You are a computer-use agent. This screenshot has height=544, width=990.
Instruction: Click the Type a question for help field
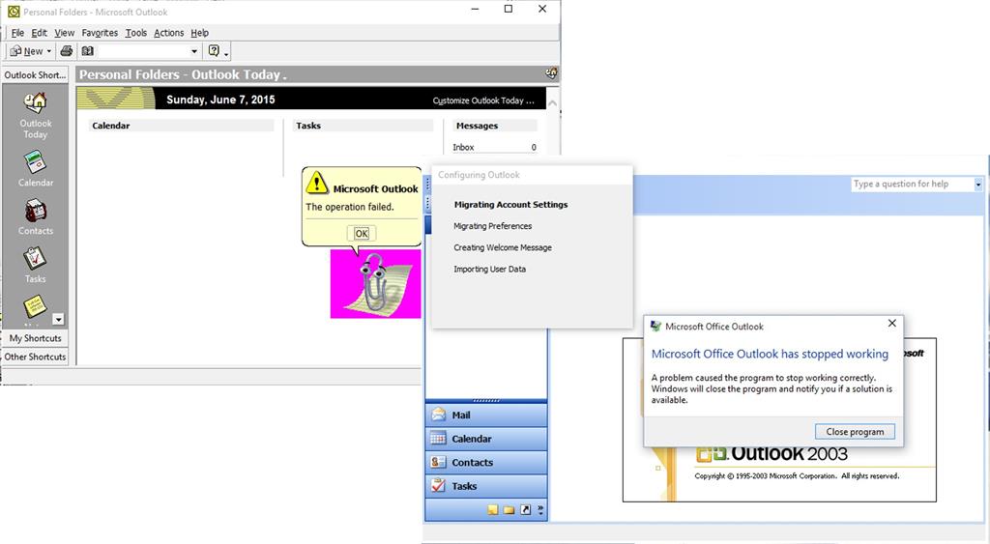tap(913, 185)
